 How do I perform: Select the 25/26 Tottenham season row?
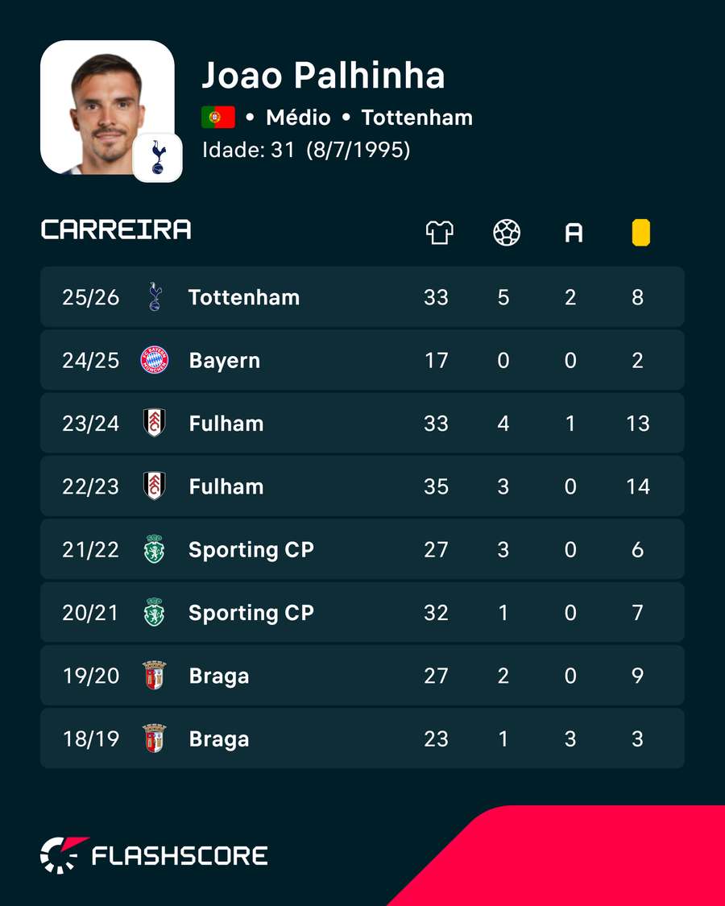362,297
